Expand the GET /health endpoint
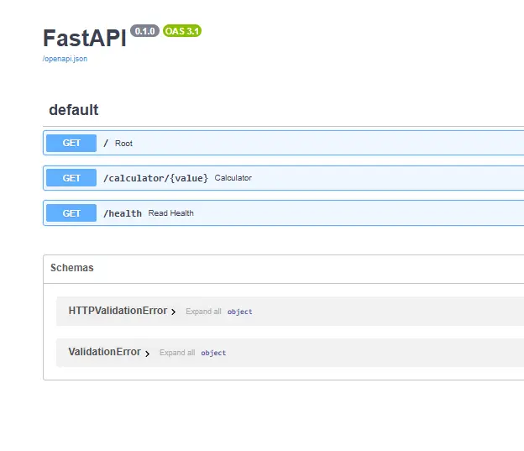524x451 pixels. [x=283, y=213]
